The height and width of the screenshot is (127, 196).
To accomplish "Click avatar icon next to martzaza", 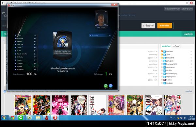I will (x=165, y=83).
